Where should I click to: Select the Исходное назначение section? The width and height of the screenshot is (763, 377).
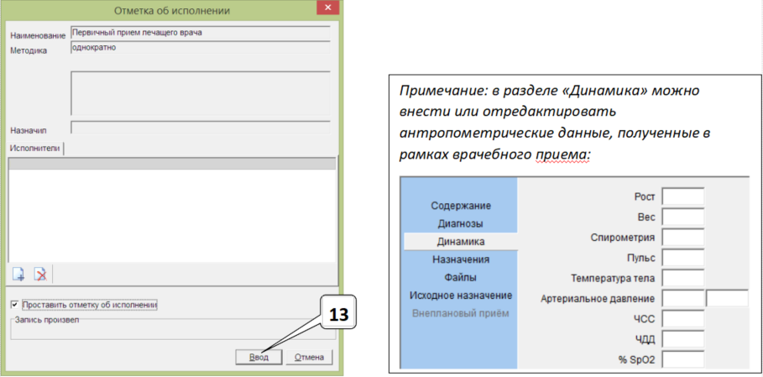coord(461,296)
